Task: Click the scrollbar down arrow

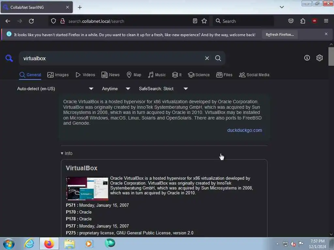Action: (331, 234)
